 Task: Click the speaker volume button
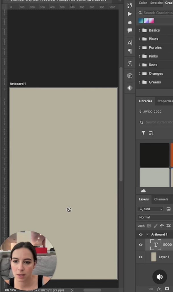(160, 277)
